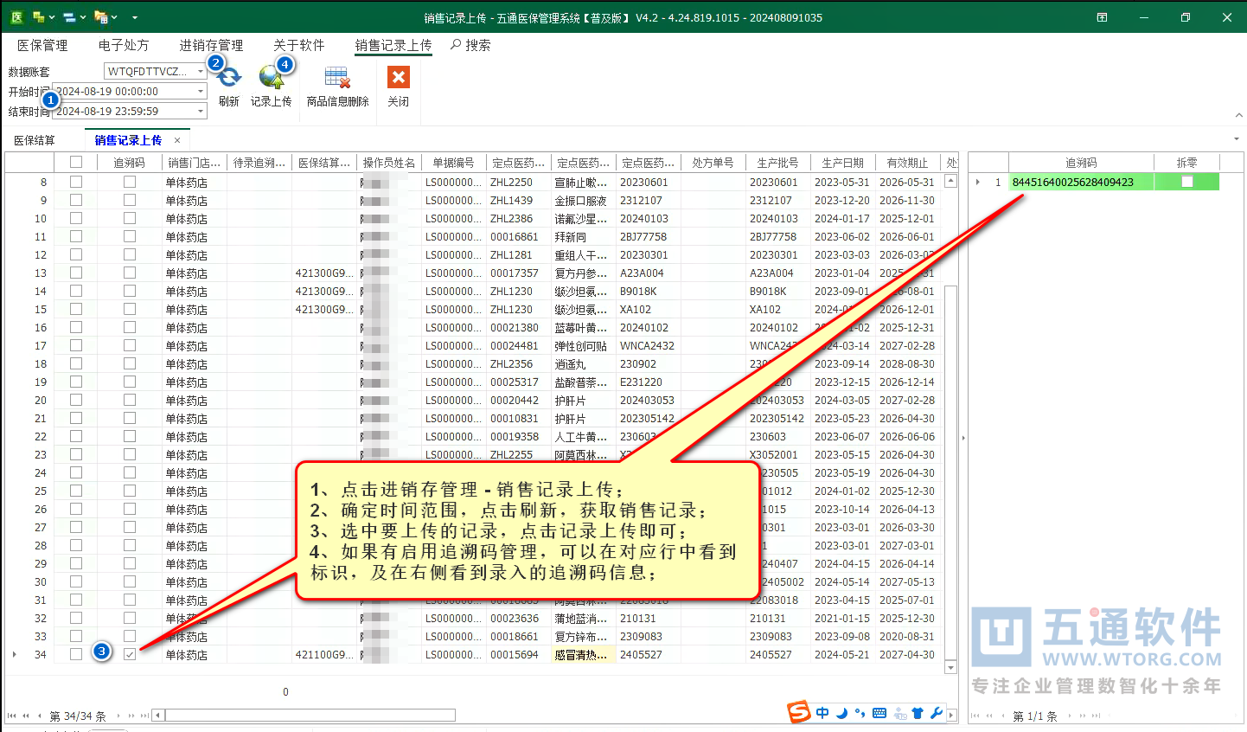Go to previous record in left pager
The height and width of the screenshot is (732, 1247).
pyautogui.click(x=40, y=716)
